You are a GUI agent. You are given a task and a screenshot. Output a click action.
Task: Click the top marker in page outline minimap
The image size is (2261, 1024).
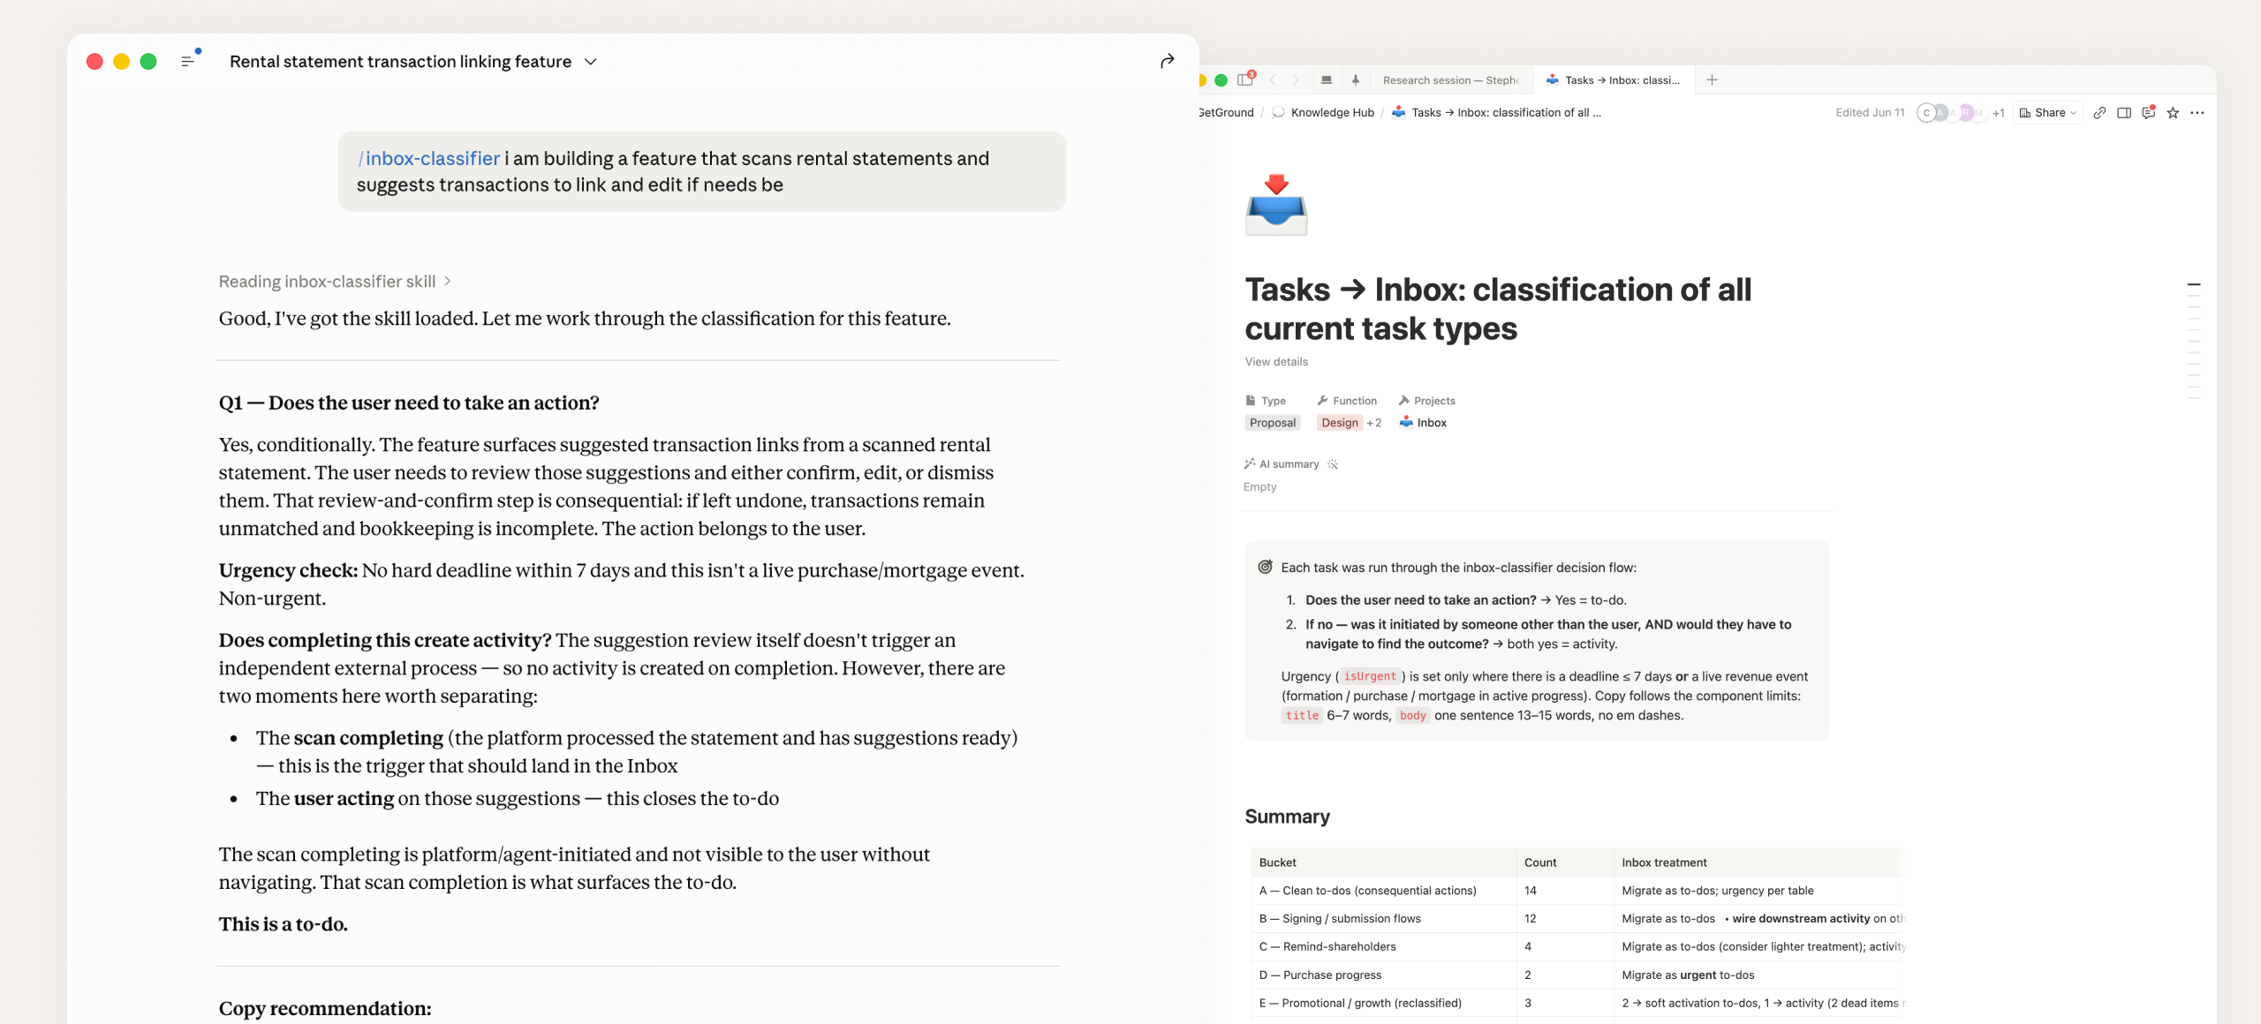(x=2193, y=285)
